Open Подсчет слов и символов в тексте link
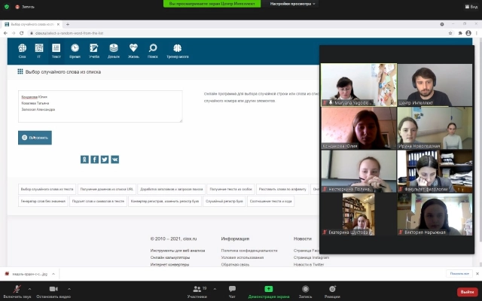482x301 pixels. (x=98, y=201)
